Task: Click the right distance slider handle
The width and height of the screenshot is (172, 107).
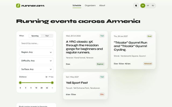Action: (x=52, y=83)
